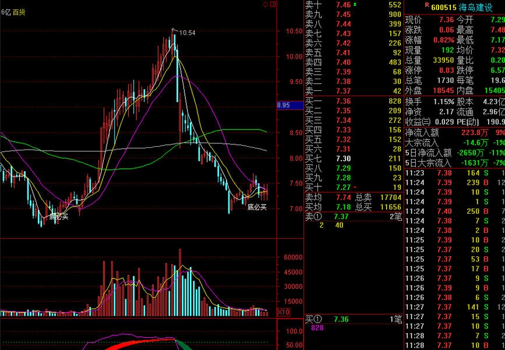Click the 10.54 peak price marker

186,33
